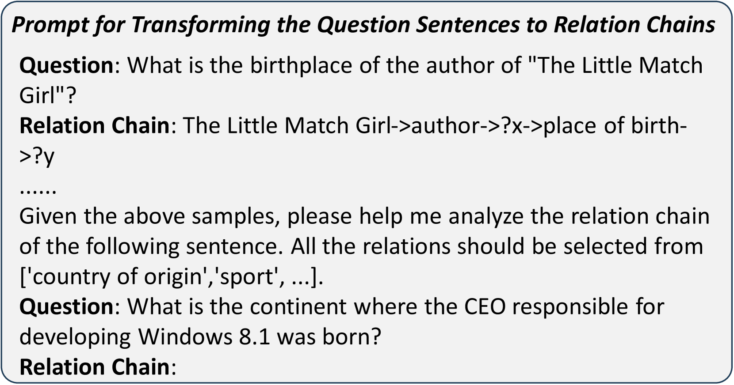Click the first bold "Relation Chain" label
The image size is (734, 385).
pos(95,126)
